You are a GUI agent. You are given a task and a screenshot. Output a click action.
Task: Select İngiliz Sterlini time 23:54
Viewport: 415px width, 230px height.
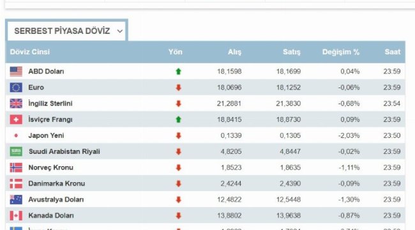coord(392,103)
